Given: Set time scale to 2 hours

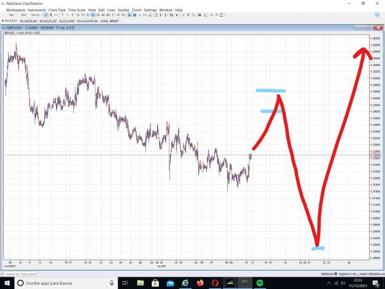Looking at the screenshot, I should [98, 15].
